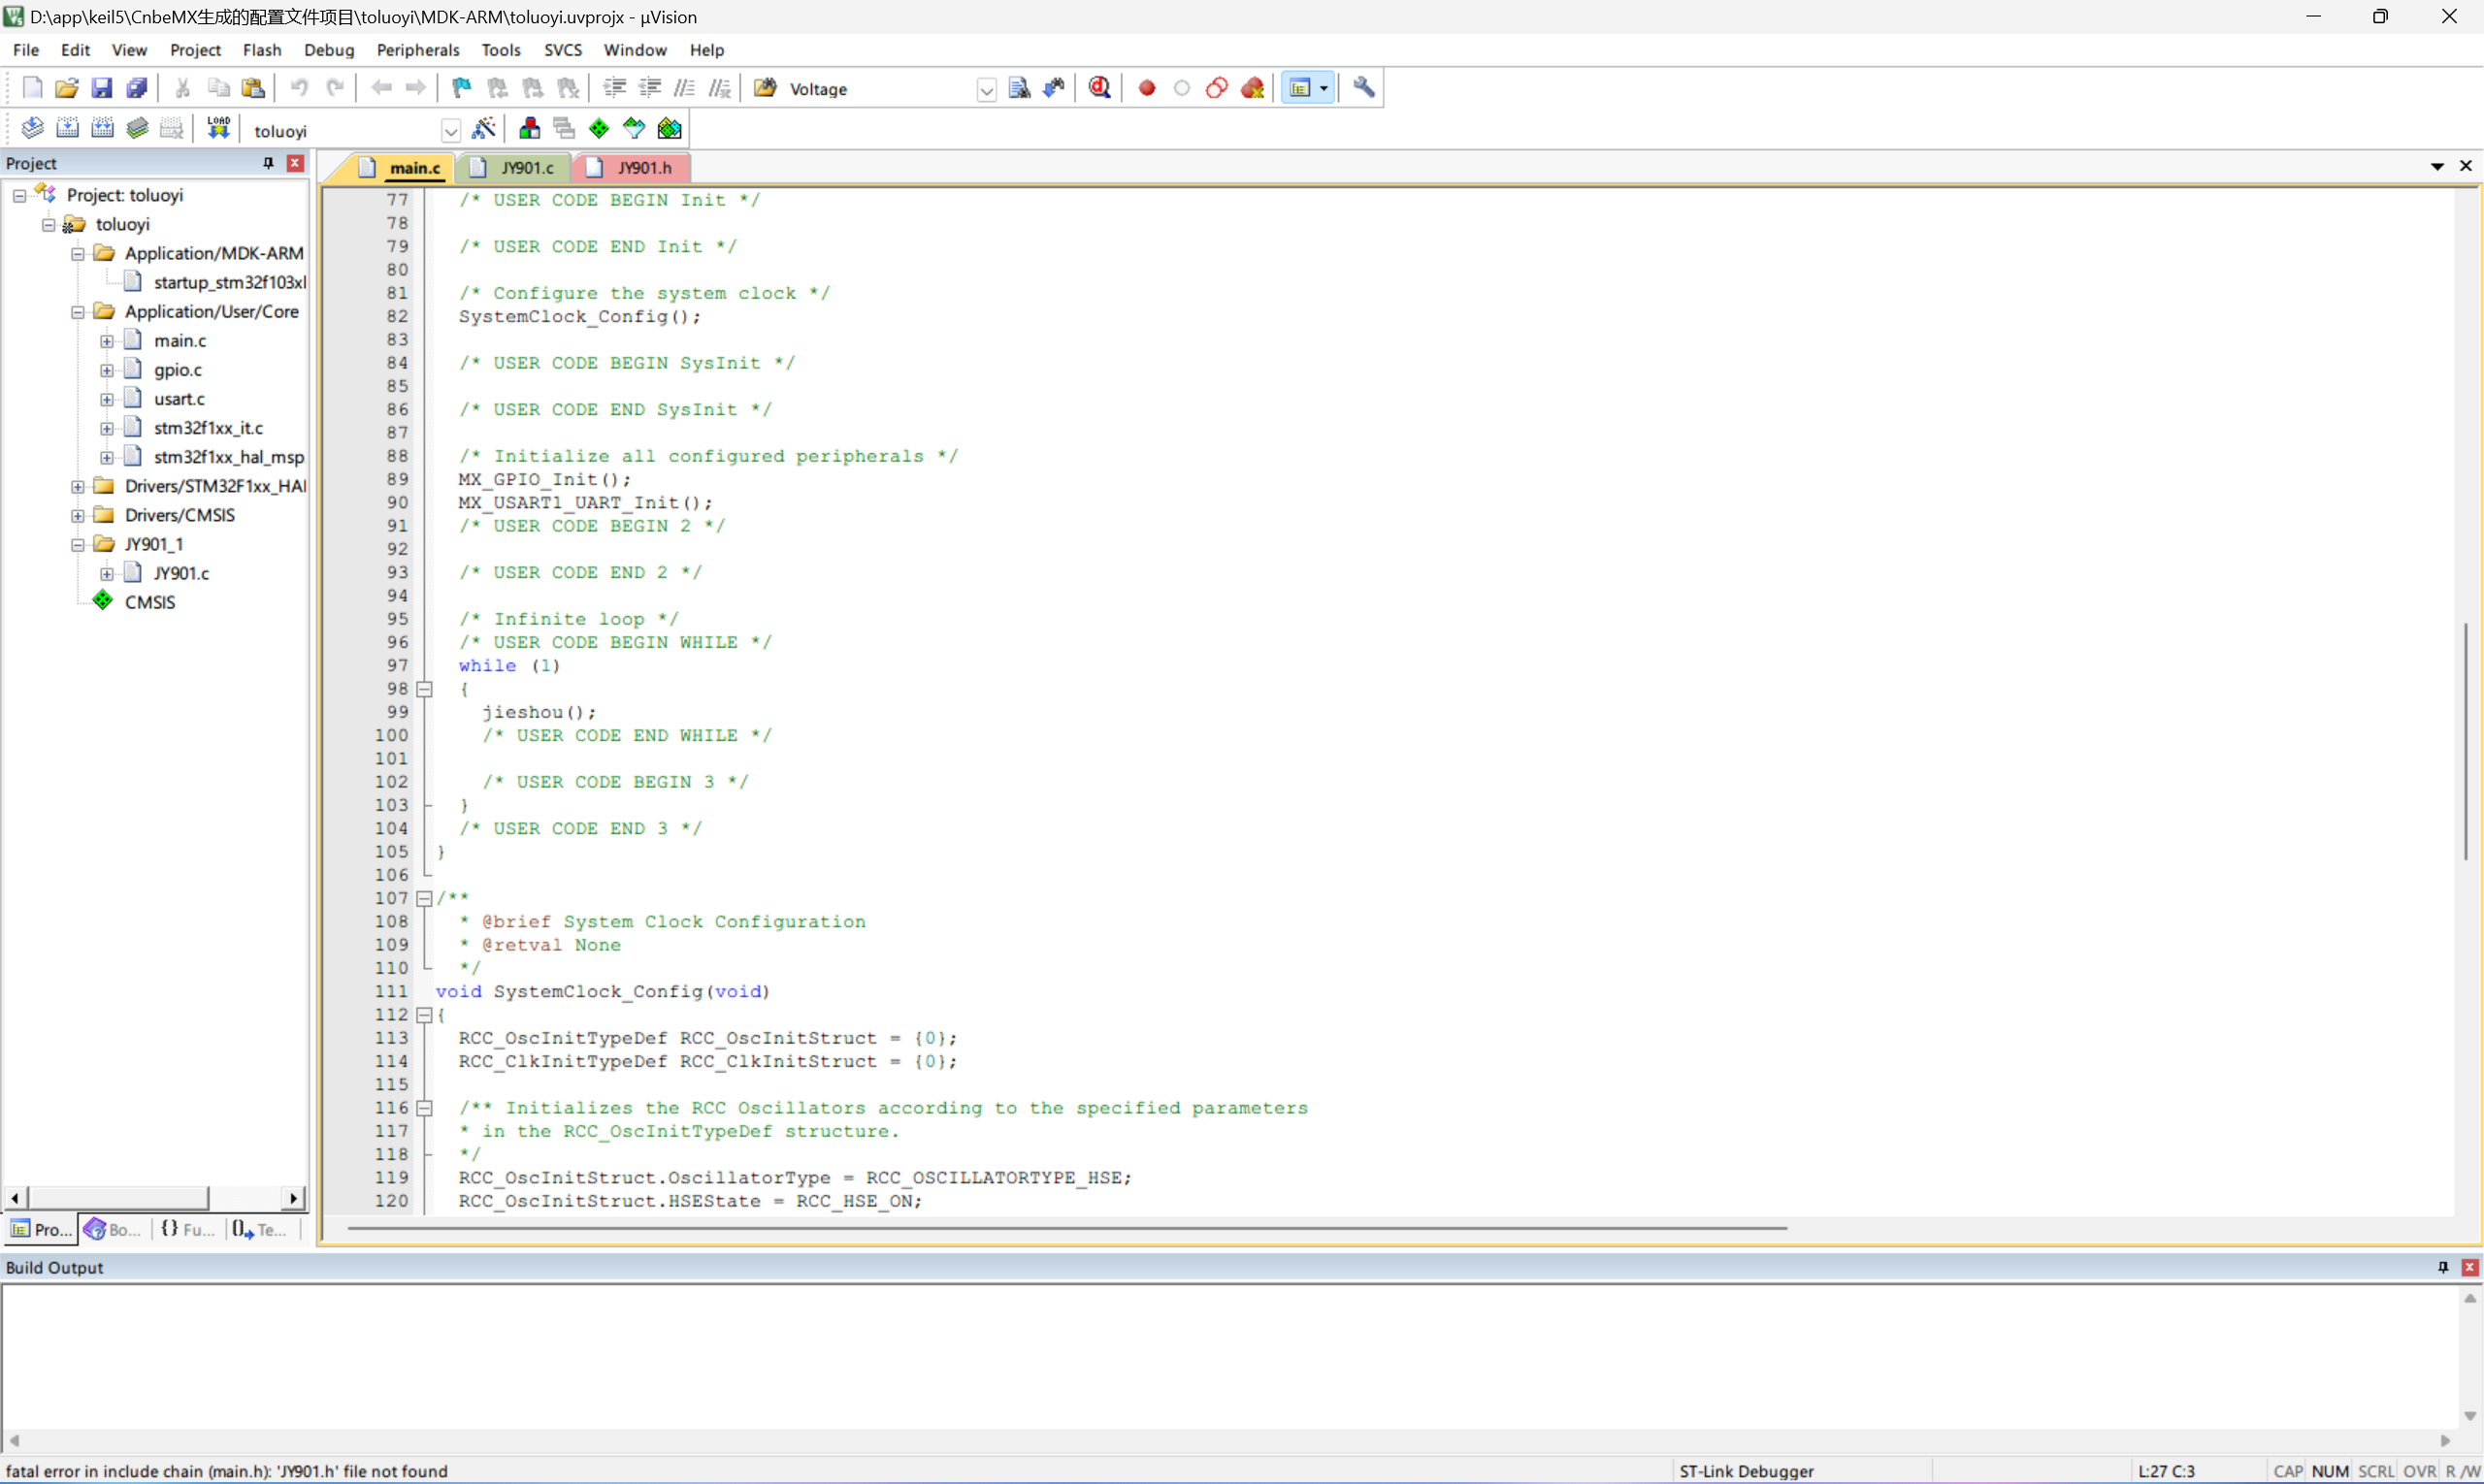
Task: Click Disable All Breakpoints icon
Action: tap(1217, 88)
